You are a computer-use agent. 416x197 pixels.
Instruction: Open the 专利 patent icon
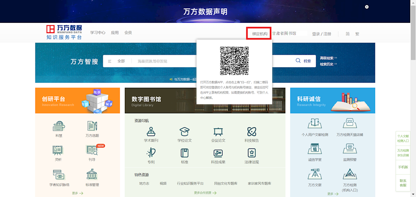click(x=151, y=153)
